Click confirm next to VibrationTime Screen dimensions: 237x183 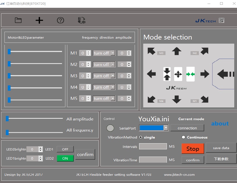193,160
